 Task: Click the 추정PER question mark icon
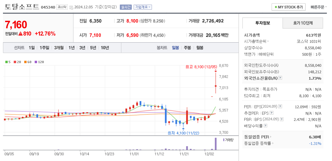click(271, 113)
